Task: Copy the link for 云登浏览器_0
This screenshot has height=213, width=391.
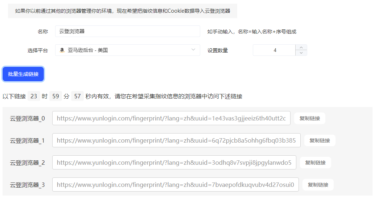Action: click(x=309, y=118)
